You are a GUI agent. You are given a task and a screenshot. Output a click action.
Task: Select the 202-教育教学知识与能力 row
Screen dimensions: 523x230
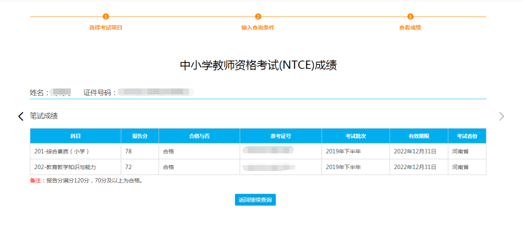258,167
